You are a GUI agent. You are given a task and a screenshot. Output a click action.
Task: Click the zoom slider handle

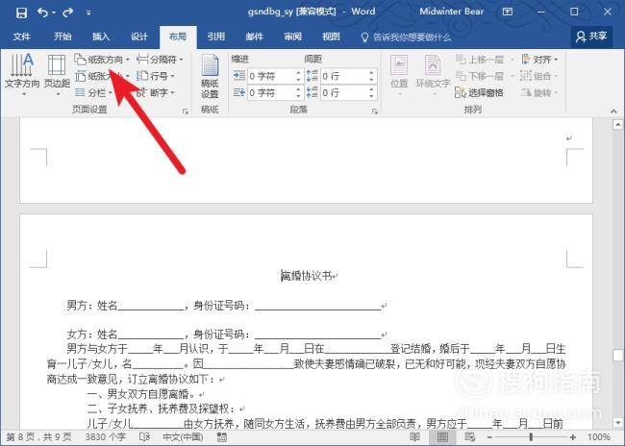531,437
